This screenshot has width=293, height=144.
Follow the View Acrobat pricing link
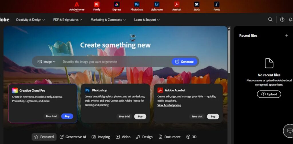[169, 105]
